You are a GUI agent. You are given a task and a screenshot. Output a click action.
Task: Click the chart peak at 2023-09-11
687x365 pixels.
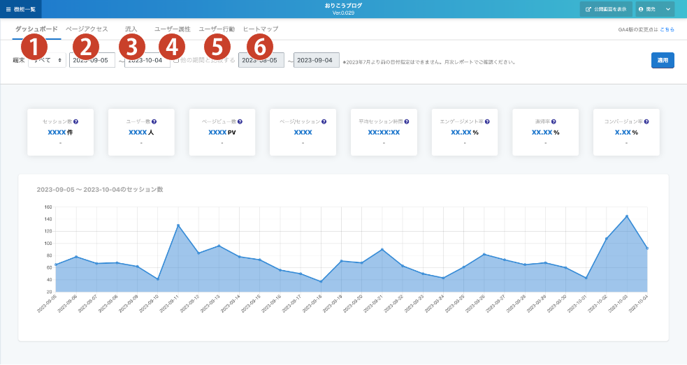[x=178, y=225]
